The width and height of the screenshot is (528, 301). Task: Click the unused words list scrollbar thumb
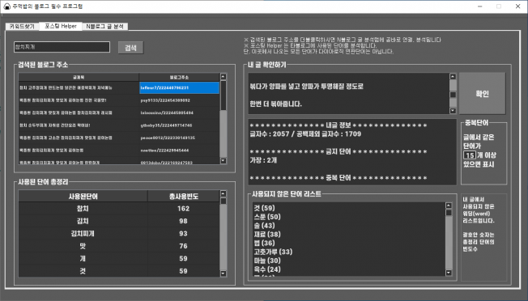pos(449,213)
